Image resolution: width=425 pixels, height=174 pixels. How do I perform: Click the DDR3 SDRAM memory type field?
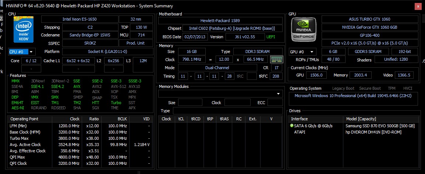[x=258, y=52]
